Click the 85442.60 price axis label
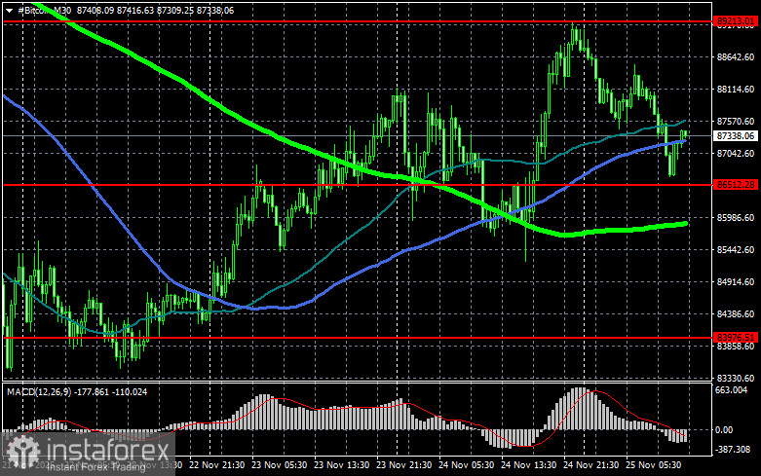The image size is (761, 476). click(736, 249)
